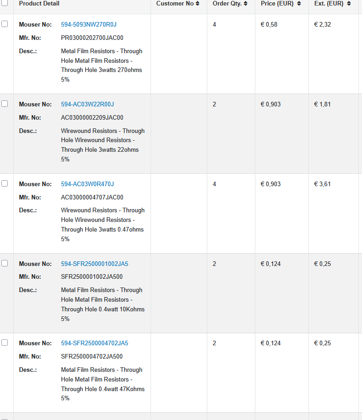
Task: Sort by Ext. (EUR) column arrows
Action: [349, 4]
